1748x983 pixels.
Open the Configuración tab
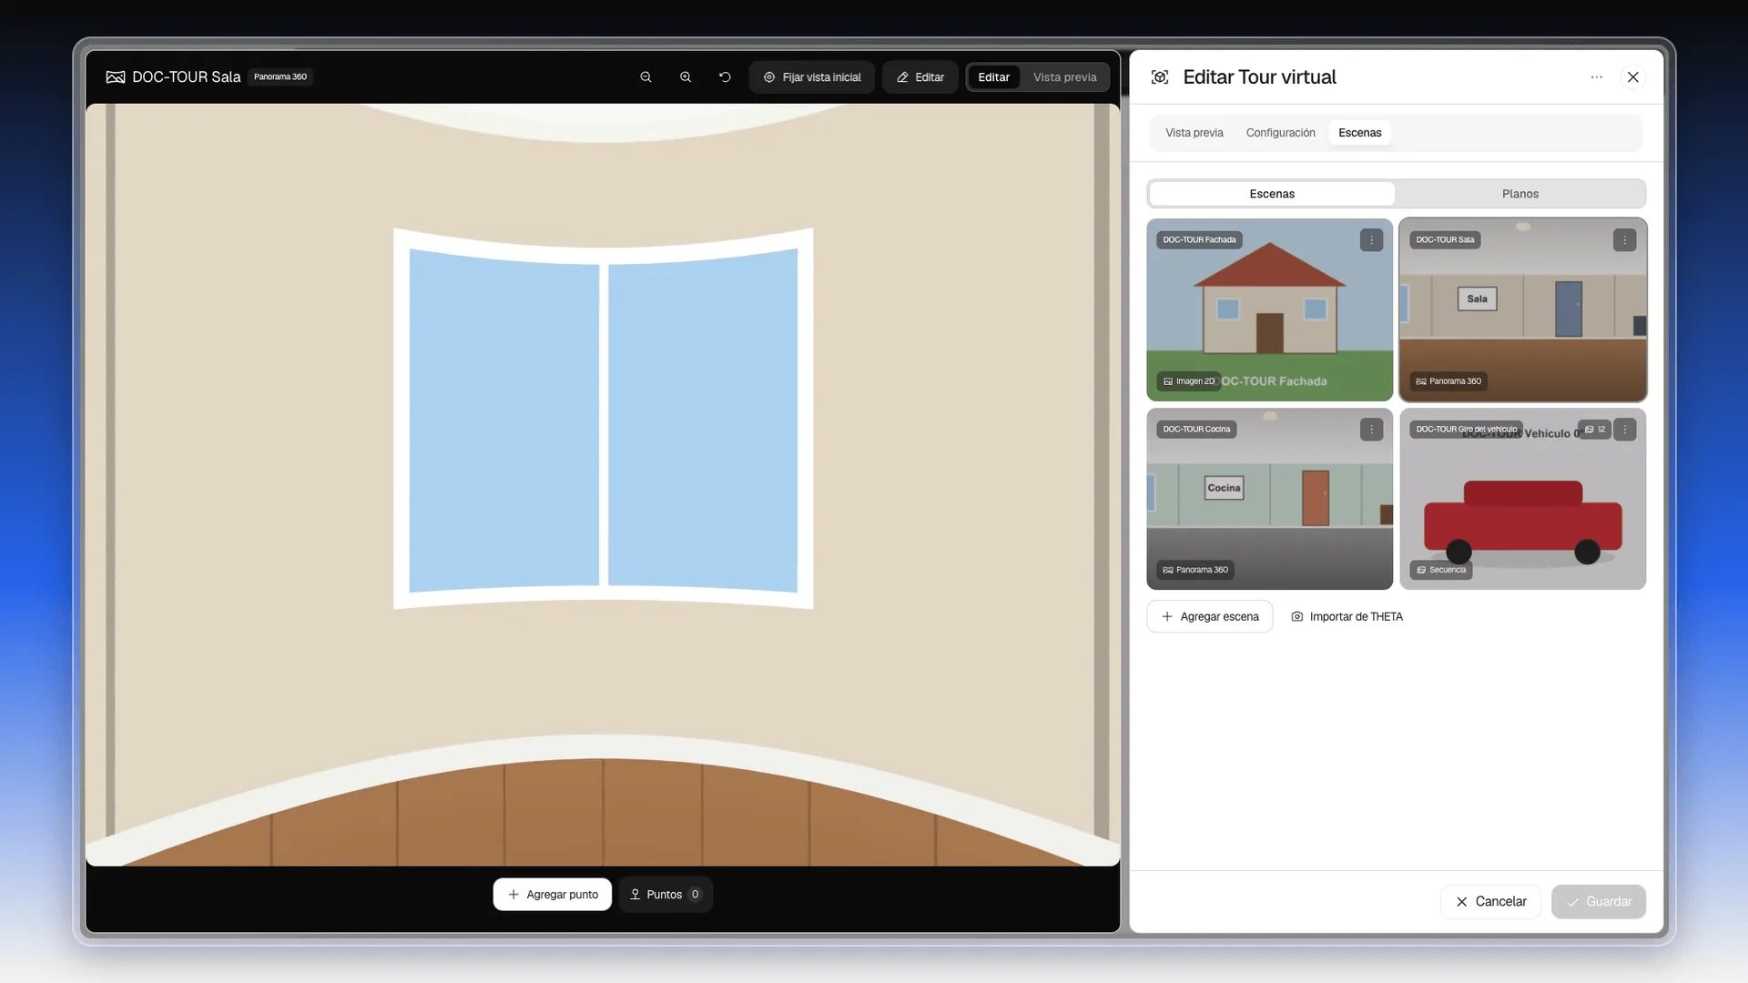tap(1280, 133)
